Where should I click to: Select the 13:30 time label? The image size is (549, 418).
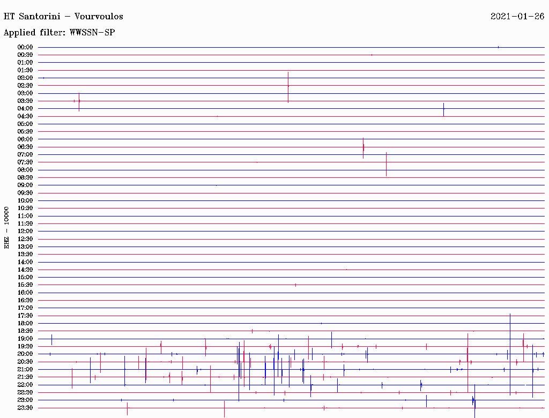(25, 254)
